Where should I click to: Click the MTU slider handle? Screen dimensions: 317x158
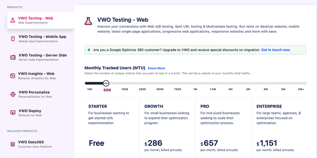point(106,83)
